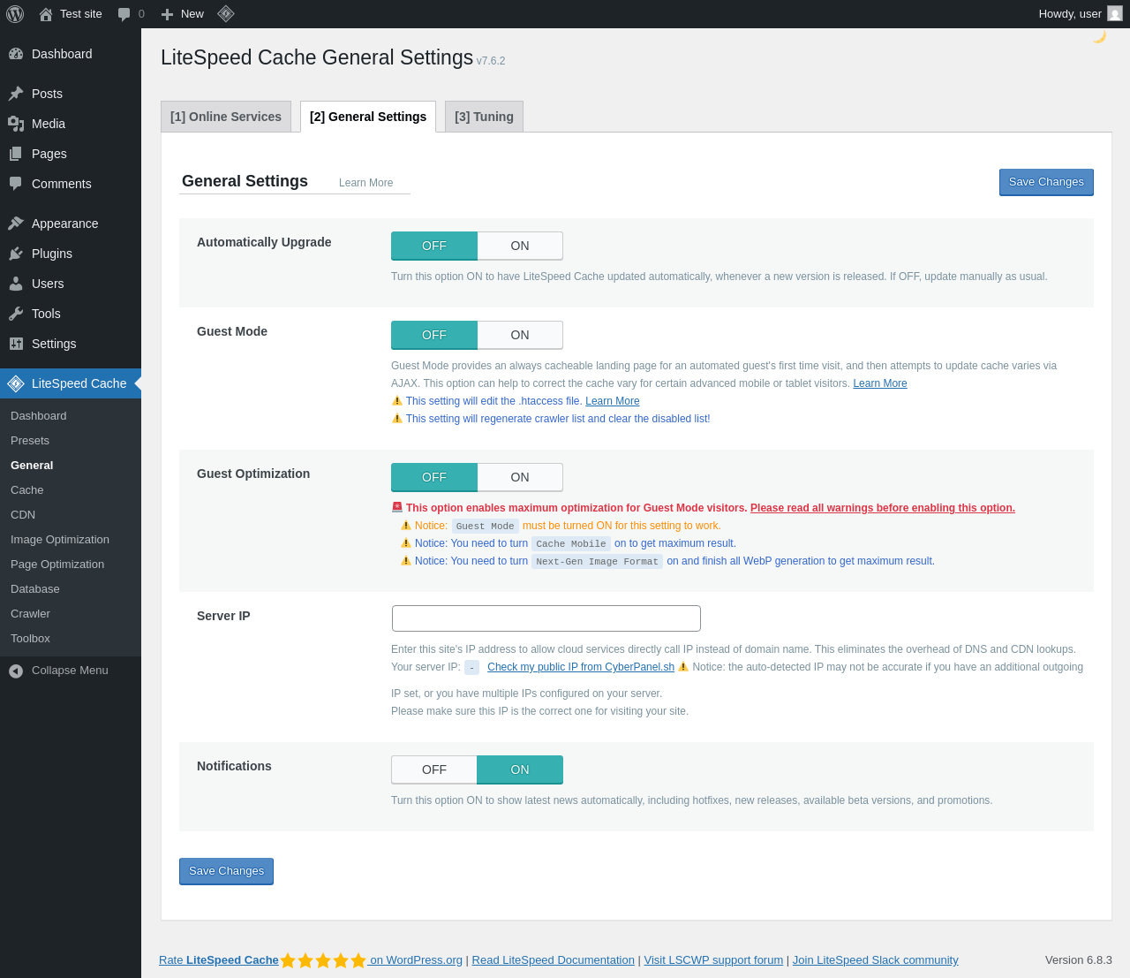1130x978 pixels.
Task: Join LiteSpeed Slack community link
Action: 876,960
